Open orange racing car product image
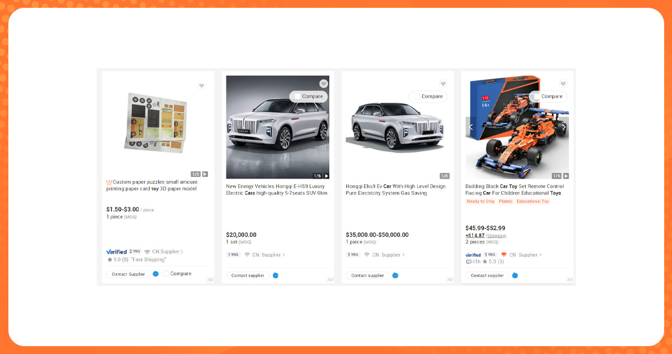Image resolution: width=672 pixels, height=354 pixels. coord(517,127)
